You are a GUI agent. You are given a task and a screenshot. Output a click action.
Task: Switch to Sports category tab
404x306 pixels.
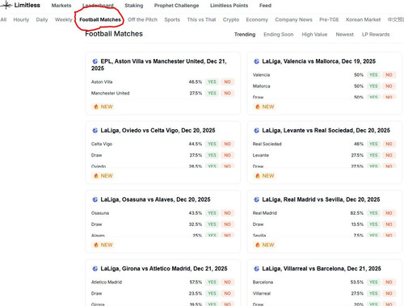click(172, 19)
